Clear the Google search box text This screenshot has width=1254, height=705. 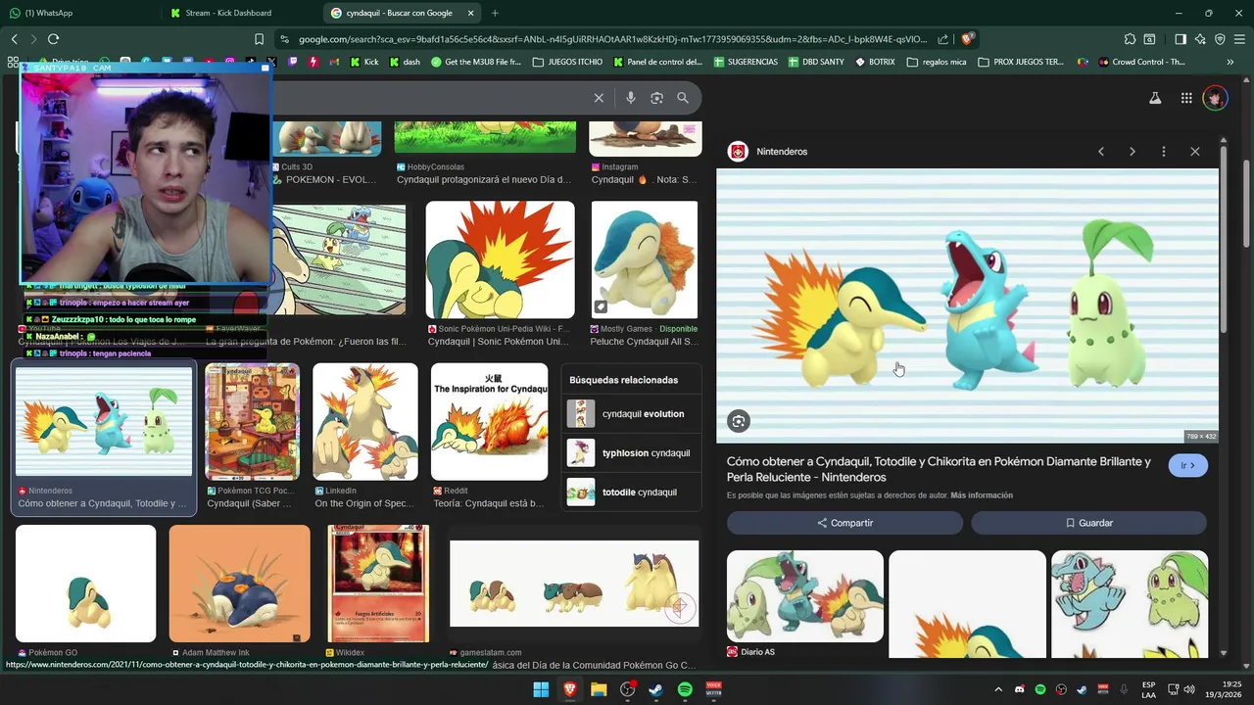[599, 98]
